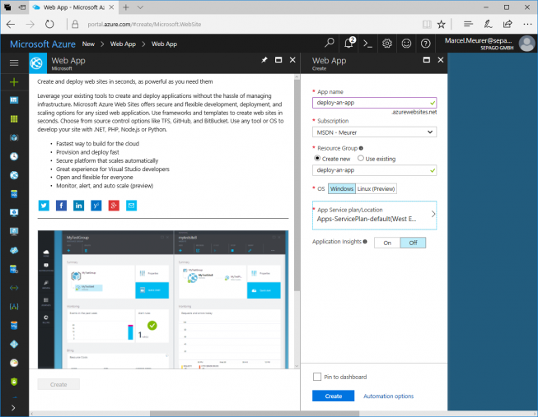Click the App name input field
538x417 pixels.
374,103
